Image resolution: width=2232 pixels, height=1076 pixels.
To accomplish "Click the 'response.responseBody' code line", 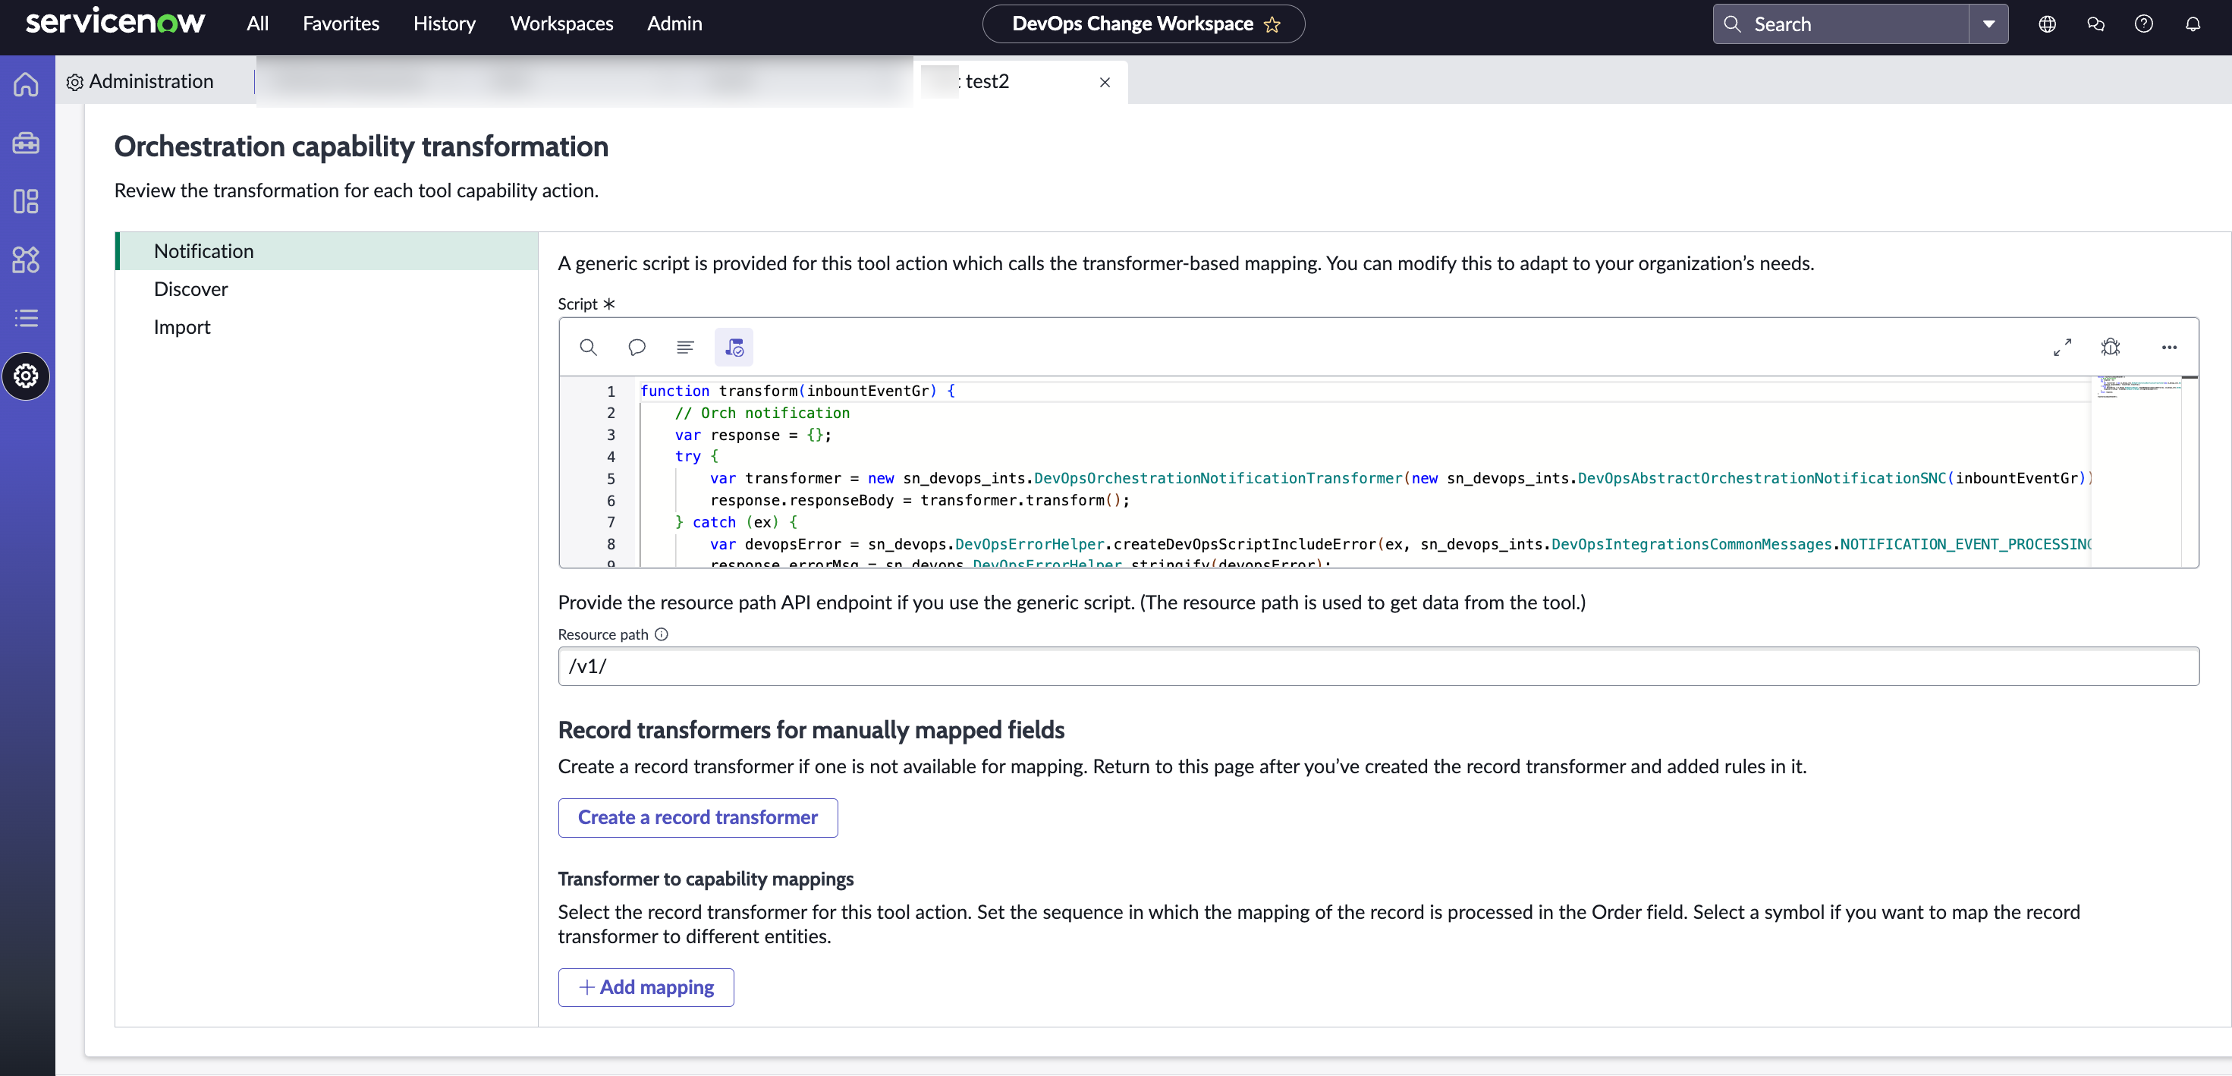I will pos(920,501).
